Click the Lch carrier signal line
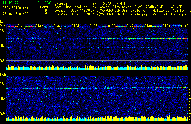The width and height of the screenshot is (191, 124). pos(97,39)
